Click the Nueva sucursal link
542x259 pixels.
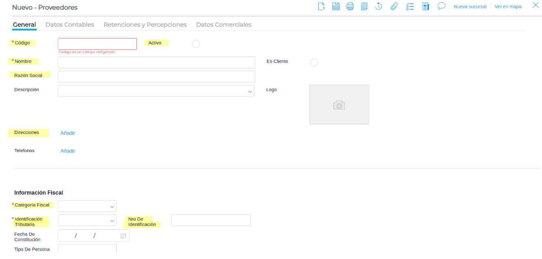click(x=470, y=7)
